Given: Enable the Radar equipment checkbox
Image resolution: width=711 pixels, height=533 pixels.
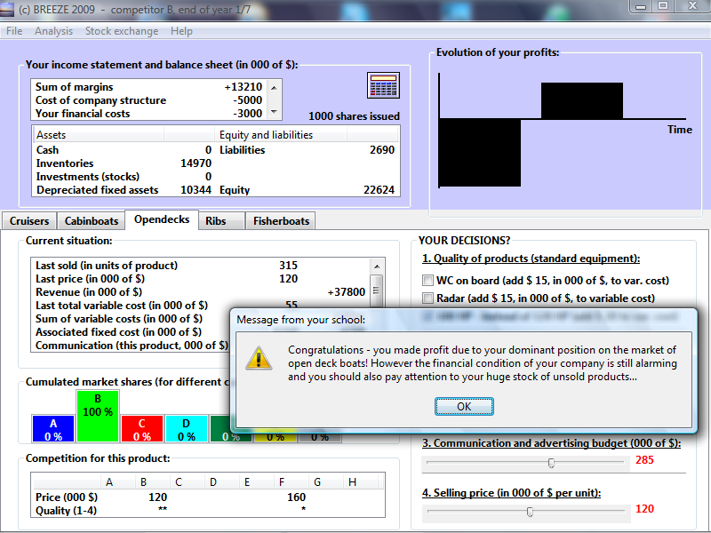Looking at the screenshot, I should [x=427, y=298].
